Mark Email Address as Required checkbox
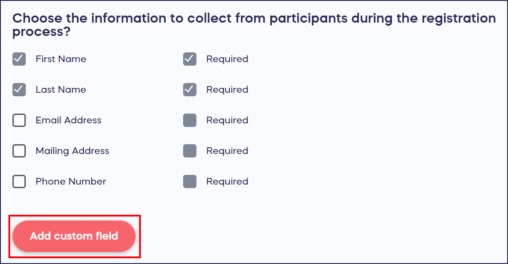 [x=190, y=120]
